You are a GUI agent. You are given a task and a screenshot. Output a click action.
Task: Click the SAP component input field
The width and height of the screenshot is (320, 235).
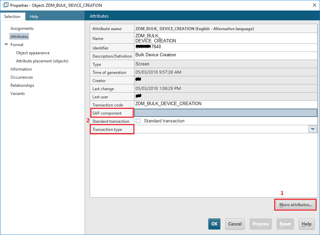coord(226,113)
